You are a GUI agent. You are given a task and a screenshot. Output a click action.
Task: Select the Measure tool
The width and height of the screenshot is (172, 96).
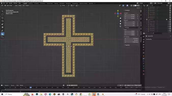coord(3,34)
